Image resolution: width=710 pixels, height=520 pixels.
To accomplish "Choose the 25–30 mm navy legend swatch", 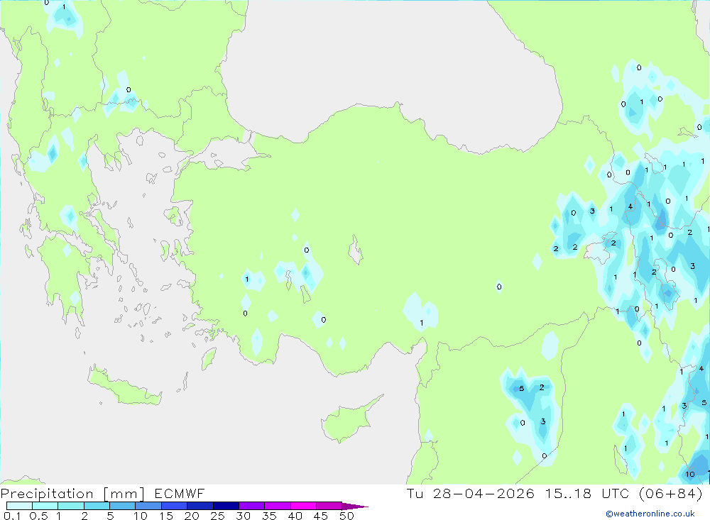I will pos(226,506).
